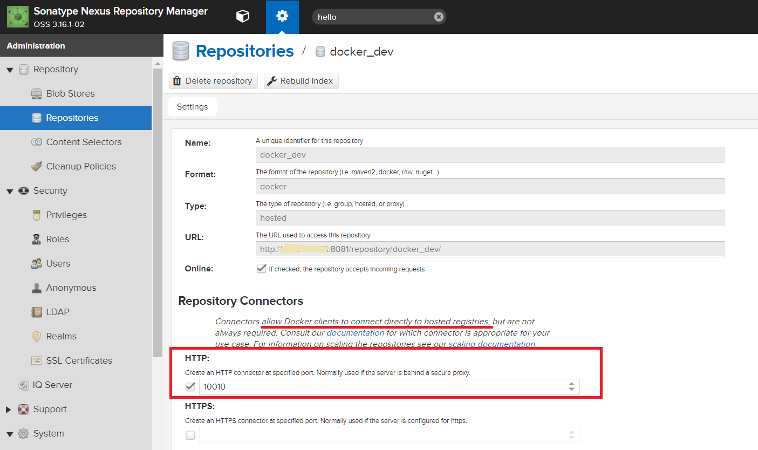The width and height of the screenshot is (758, 450).
Task: Click the URL field for repository
Action: click(x=490, y=249)
